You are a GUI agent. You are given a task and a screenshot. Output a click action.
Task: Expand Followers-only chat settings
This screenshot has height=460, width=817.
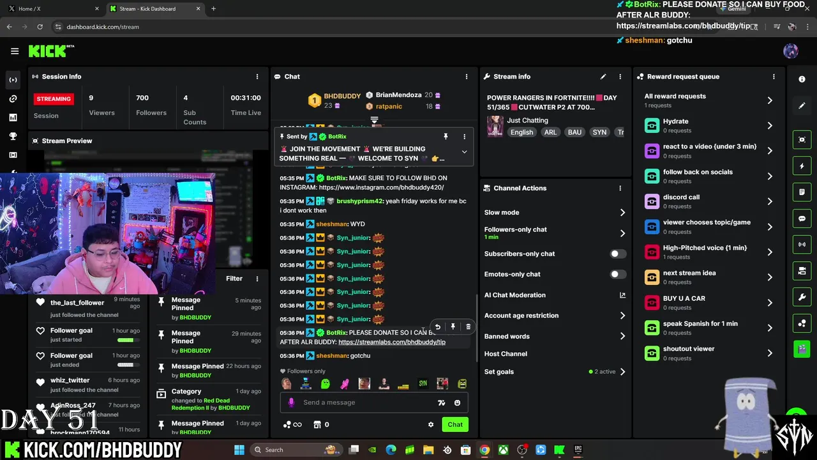coord(555,233)
